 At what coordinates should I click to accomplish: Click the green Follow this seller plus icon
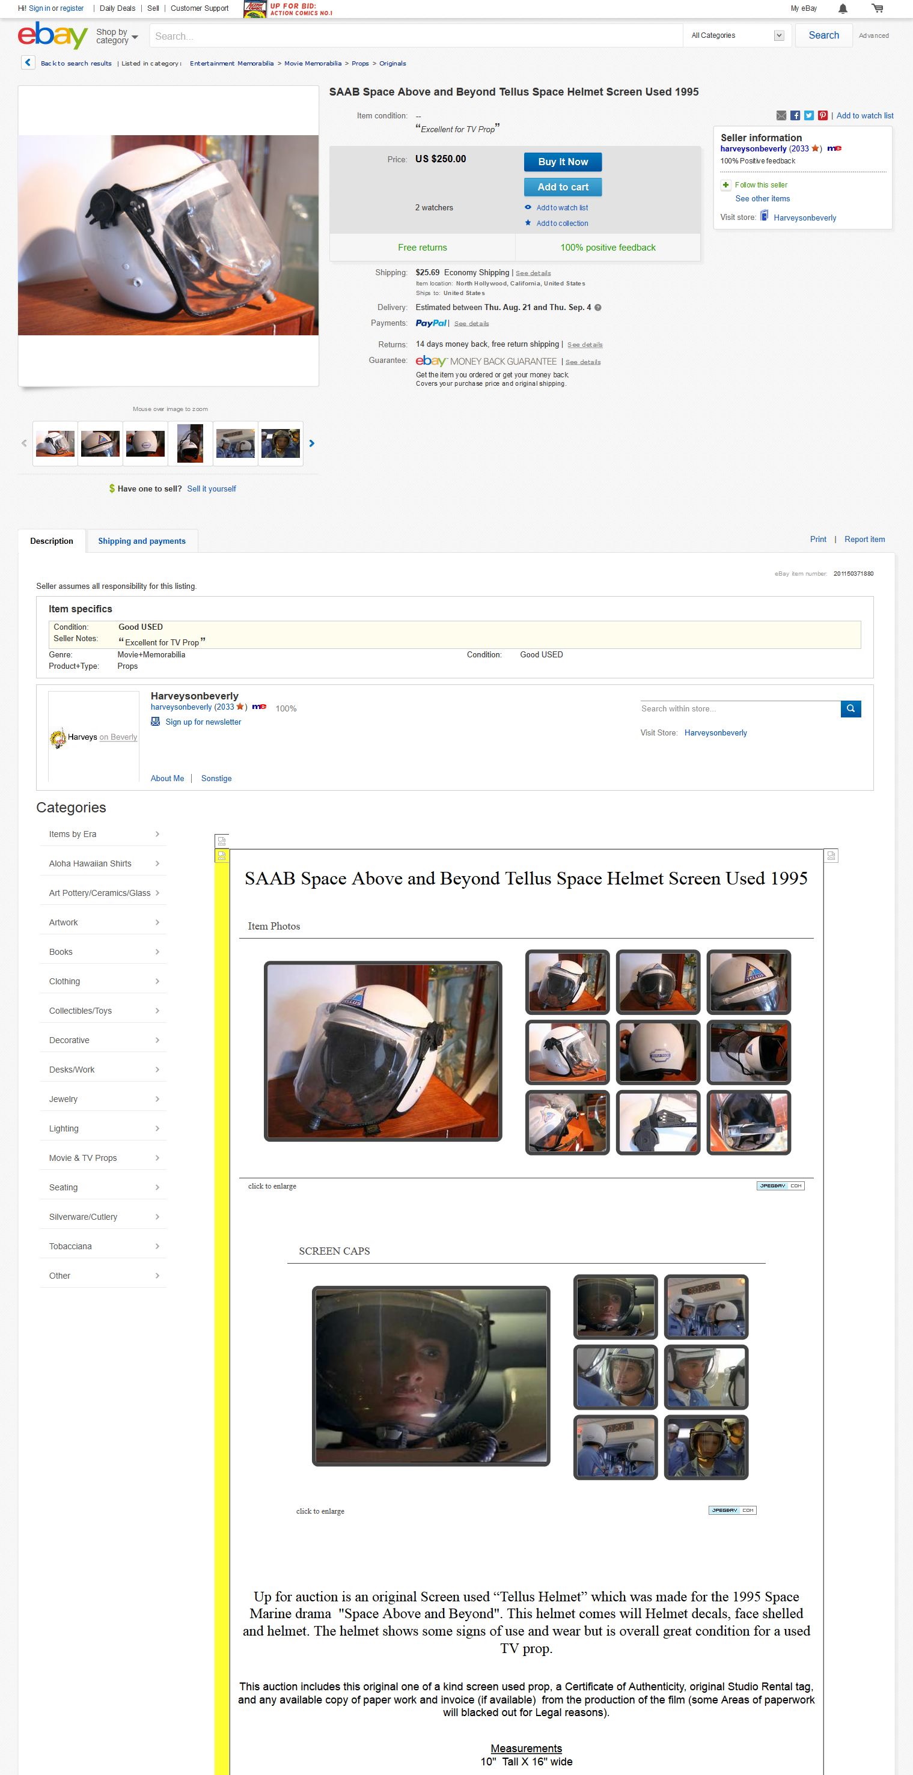point(725,184)
